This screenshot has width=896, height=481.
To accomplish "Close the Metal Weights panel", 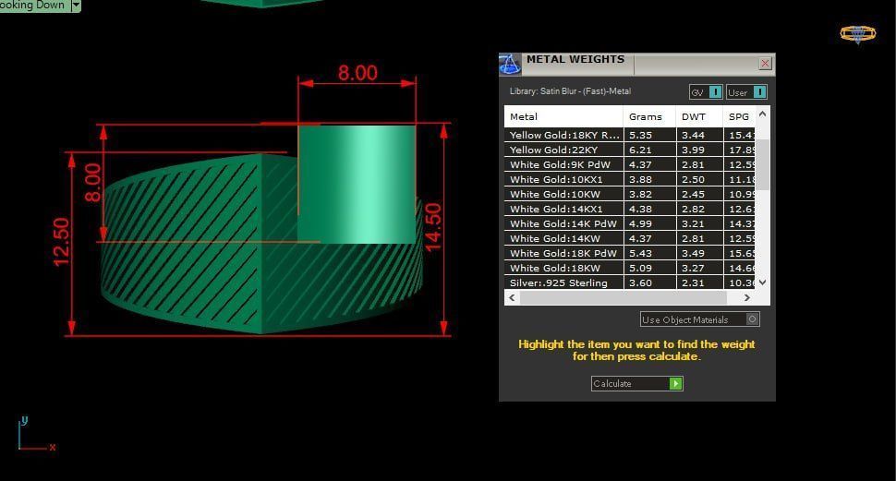I will tap(765, 64).
